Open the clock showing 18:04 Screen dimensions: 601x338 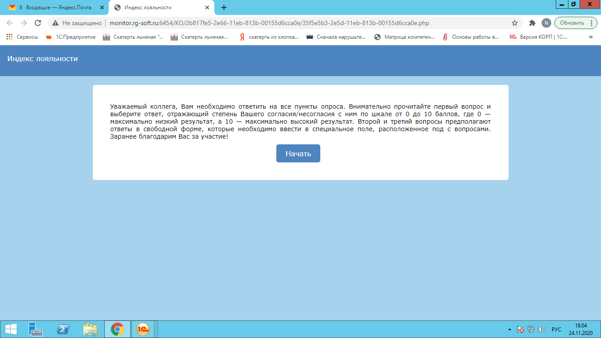click(581, 329)
